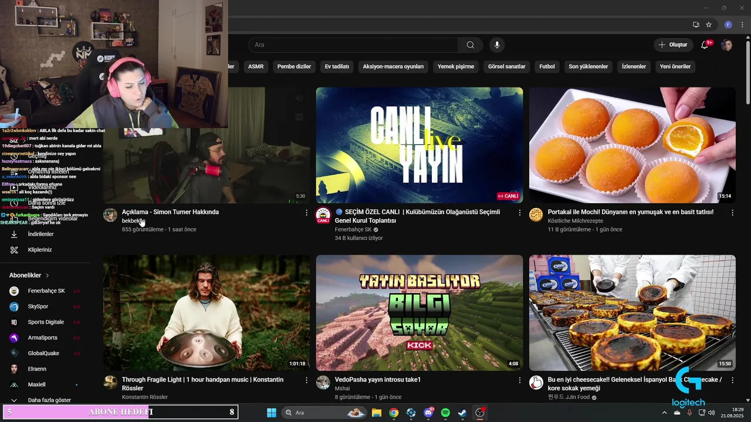Open YouTube notifications bell

(x=705, y=45)
